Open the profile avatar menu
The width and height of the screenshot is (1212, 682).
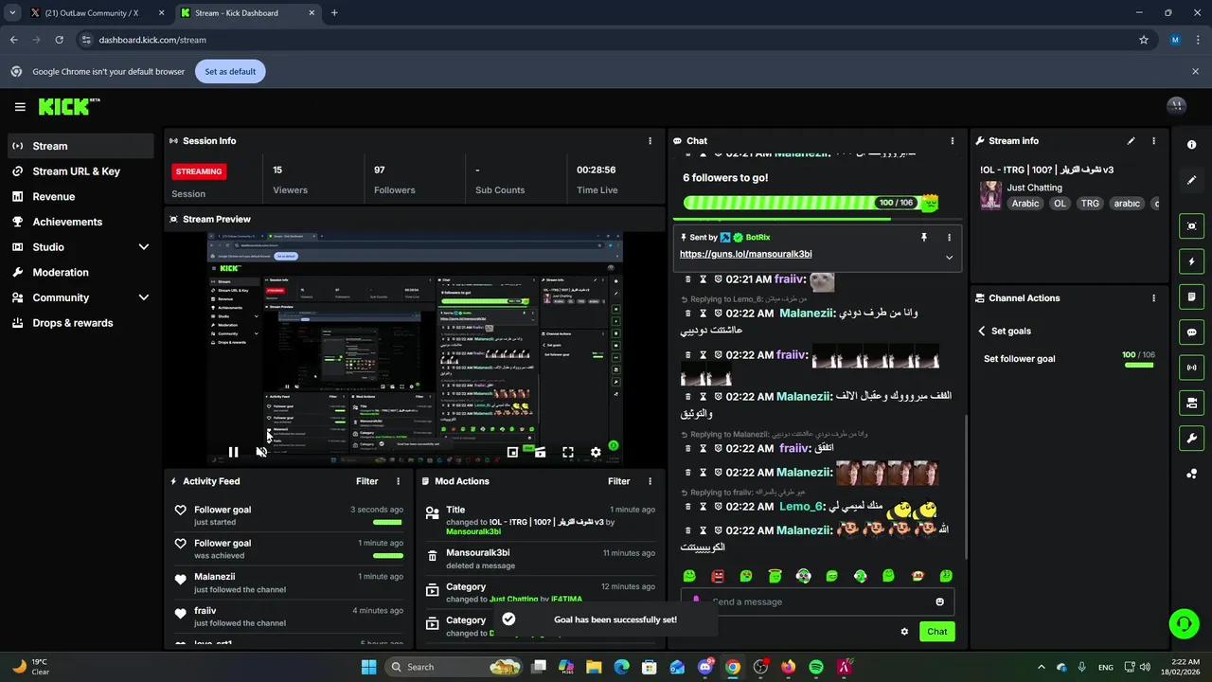coord(1176,106)
